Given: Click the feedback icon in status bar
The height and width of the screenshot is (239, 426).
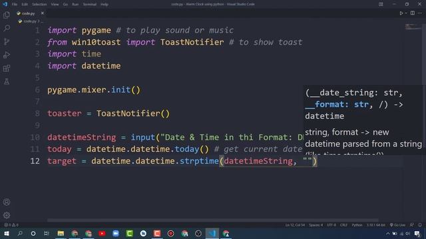Looking at the screenshot, I should (x=412, y=225).
